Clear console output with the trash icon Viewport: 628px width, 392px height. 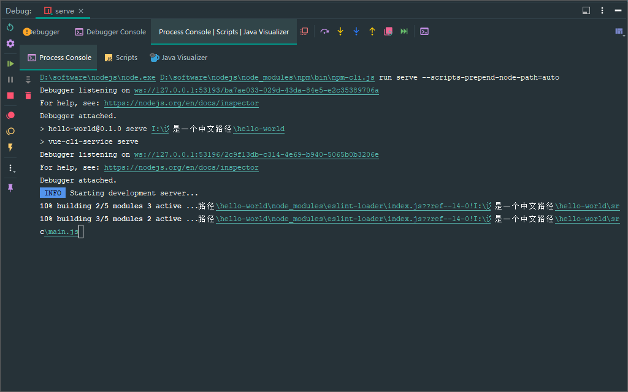click(x=28, y=95)
